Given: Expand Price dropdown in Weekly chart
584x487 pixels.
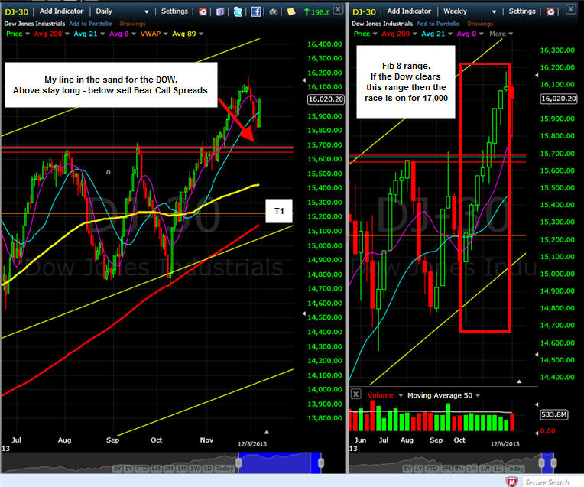Looking at the screenshot, I should pyautogui.click(x=375, y=34).
